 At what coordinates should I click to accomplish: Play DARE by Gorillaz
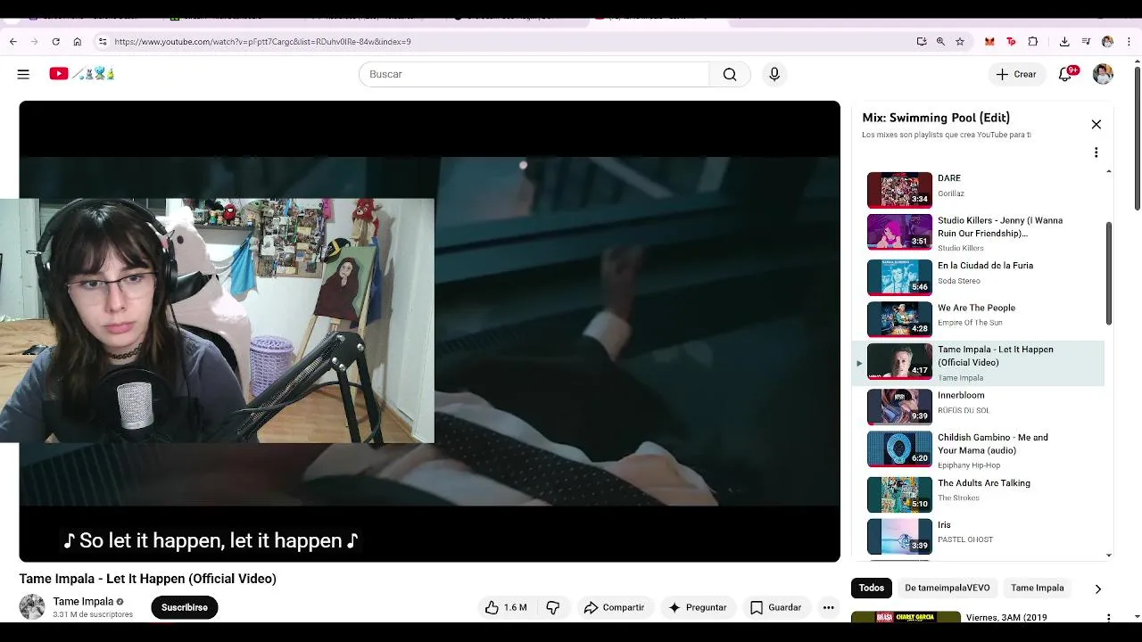click(979, 189)
